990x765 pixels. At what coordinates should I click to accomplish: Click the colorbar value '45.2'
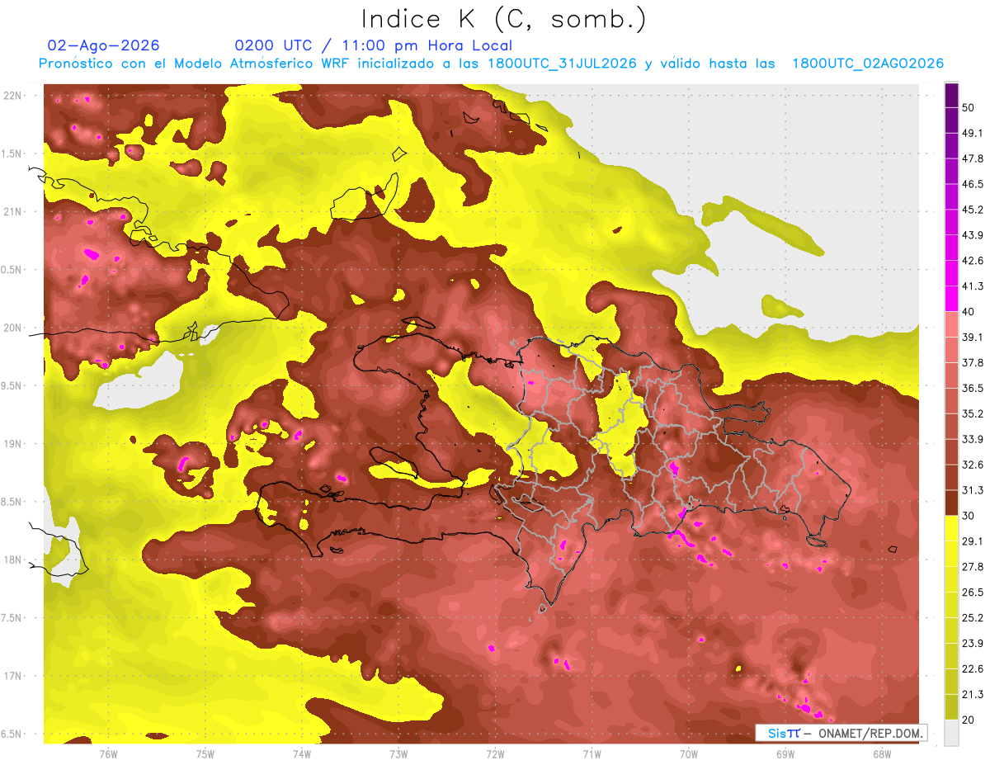pyautogui.click(x=973, y=210)
